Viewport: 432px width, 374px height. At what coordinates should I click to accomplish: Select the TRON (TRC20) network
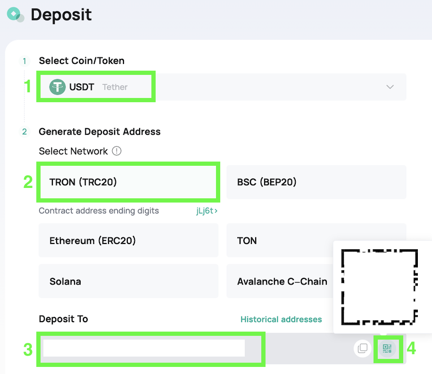(128, 182)
